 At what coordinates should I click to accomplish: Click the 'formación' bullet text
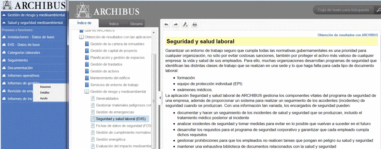tap(186, 78)
